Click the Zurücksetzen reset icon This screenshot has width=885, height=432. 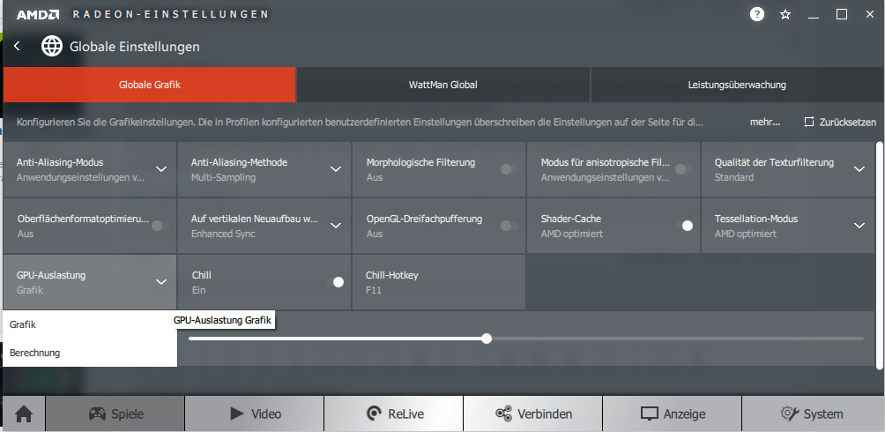[809, 122]
